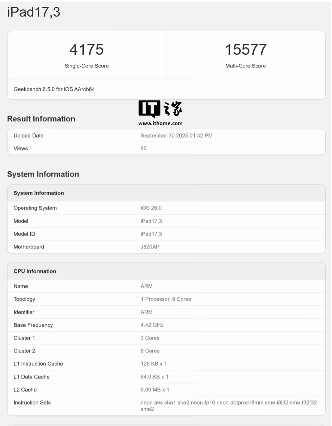Click the CPU Information table header
Image resolution: width=332 pixels, height=426 pixels.
[35, 271]
